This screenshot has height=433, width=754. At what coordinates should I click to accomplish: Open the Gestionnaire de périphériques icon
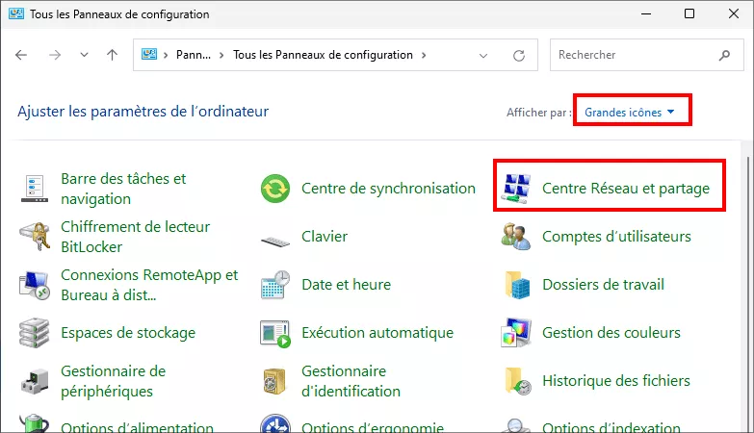coord(35,381)
